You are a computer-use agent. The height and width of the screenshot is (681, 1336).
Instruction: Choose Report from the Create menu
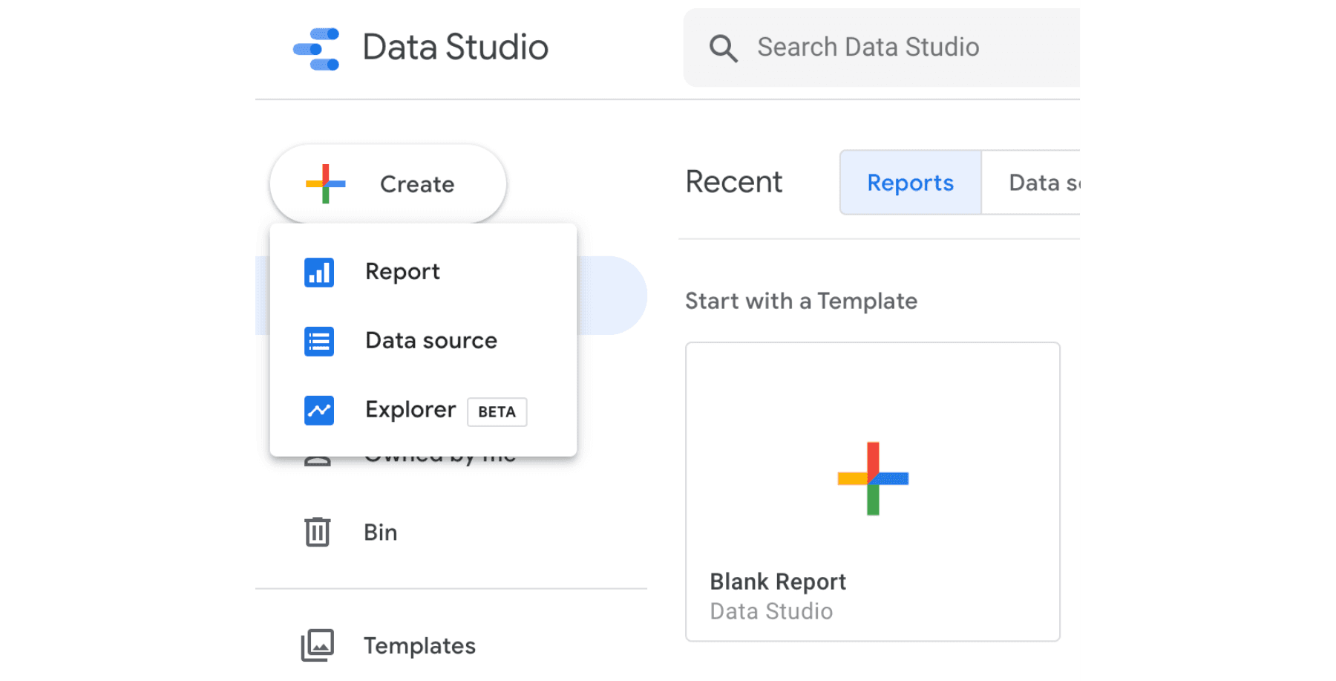click(423, 273)
